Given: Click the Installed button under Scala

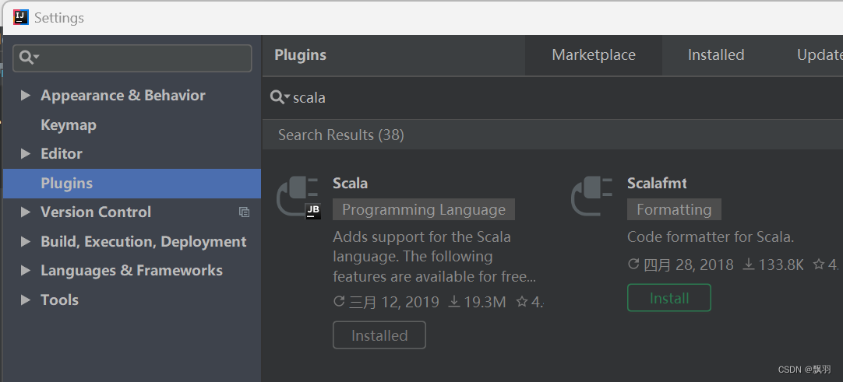Looking at the screenshot, I should [379, 335].
